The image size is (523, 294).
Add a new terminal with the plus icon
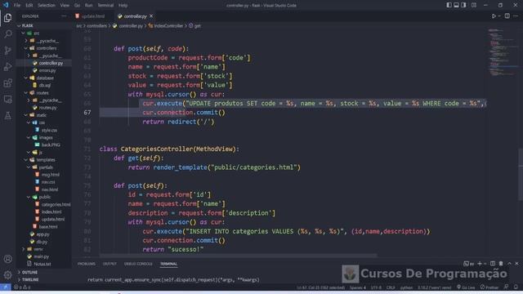[x=480, y=264]
